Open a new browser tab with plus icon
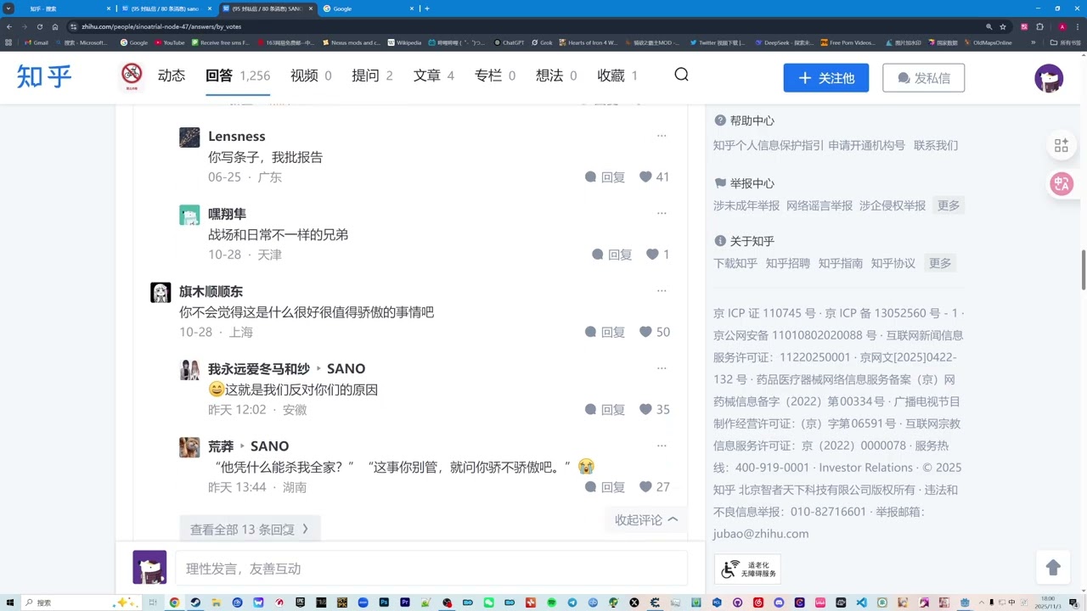Image resolution: width=1087 pixels, height=611 pixels. (x=426, y=8)
